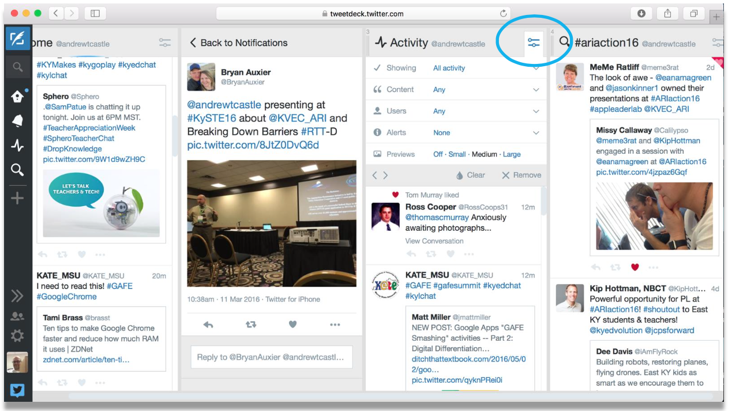Click the Reply to @BryanAuxier field
Viewport: 732px width, 411px height.
pyautogui.click(x=271, y=357)
